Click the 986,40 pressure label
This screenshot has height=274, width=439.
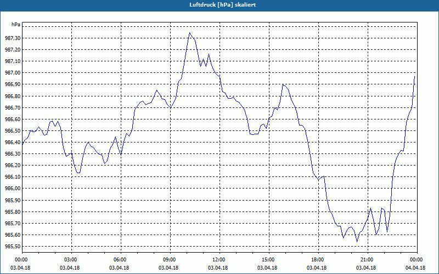coord(13,142)
